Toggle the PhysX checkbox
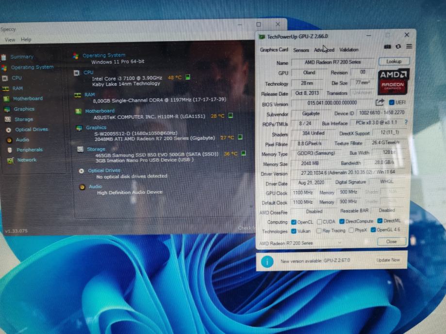Viewport: 446px width, 334px height. (351, 230)
